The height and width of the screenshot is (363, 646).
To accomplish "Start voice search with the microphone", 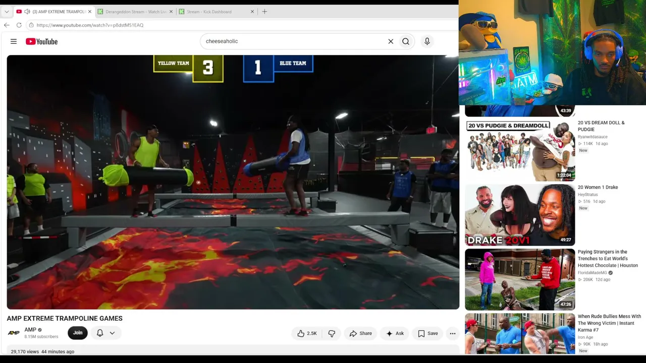I will tap(427, 41).
